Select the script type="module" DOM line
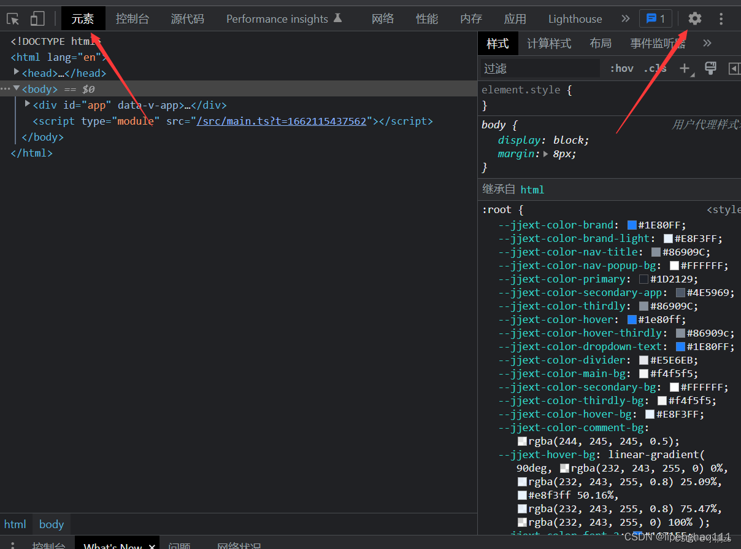 coord(232,121)
